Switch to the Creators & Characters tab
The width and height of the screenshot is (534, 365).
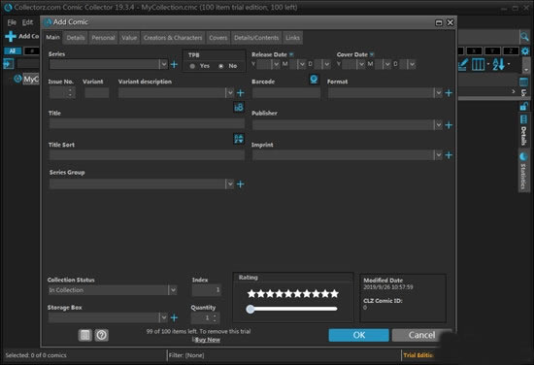(x=173, y=38)
